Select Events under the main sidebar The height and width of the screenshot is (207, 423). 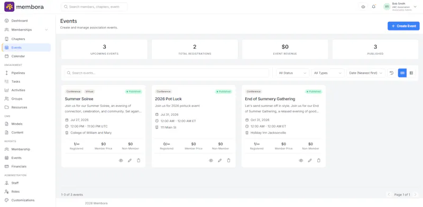point(26,47)
